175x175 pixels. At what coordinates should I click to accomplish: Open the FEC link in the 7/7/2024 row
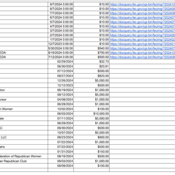(142, 13)
